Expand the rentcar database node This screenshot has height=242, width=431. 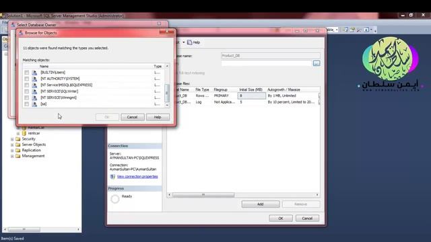18,133
